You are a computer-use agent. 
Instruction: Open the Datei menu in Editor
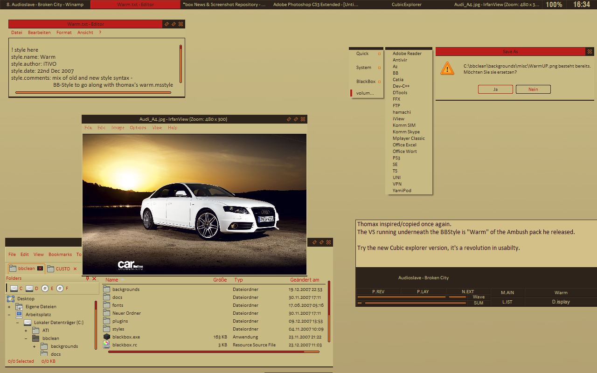[x=17, y=33]
